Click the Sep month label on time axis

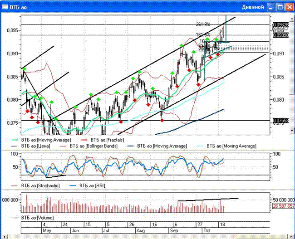point(174,230)
